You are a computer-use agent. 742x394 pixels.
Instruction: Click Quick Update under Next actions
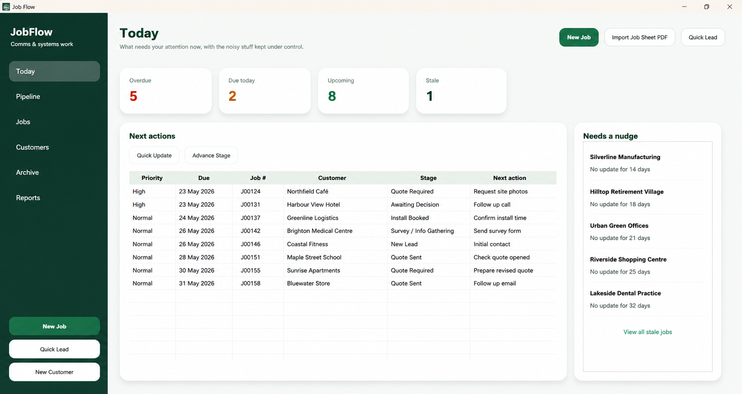[154, 155]
